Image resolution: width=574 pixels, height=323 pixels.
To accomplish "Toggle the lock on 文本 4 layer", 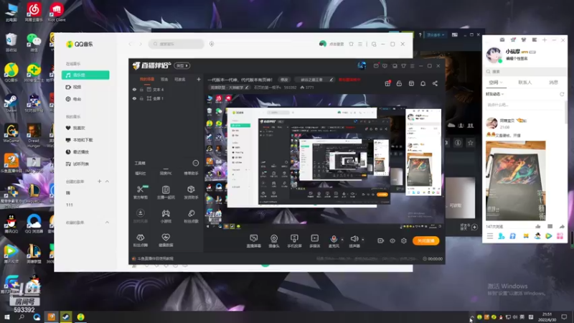I will point(141,89).
